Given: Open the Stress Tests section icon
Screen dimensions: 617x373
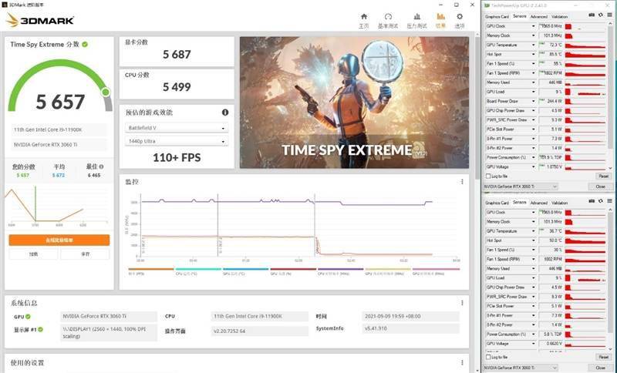Looking at the screenshot, I should (416, 17).
